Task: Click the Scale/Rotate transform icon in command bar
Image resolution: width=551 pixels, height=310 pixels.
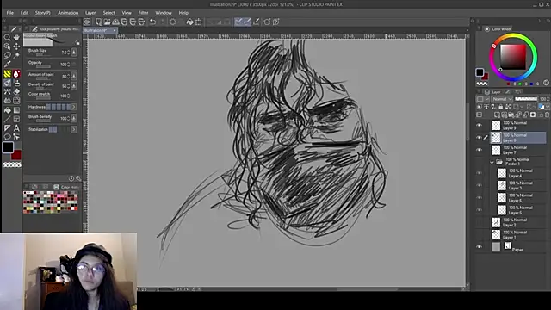Action: point(199,22)
